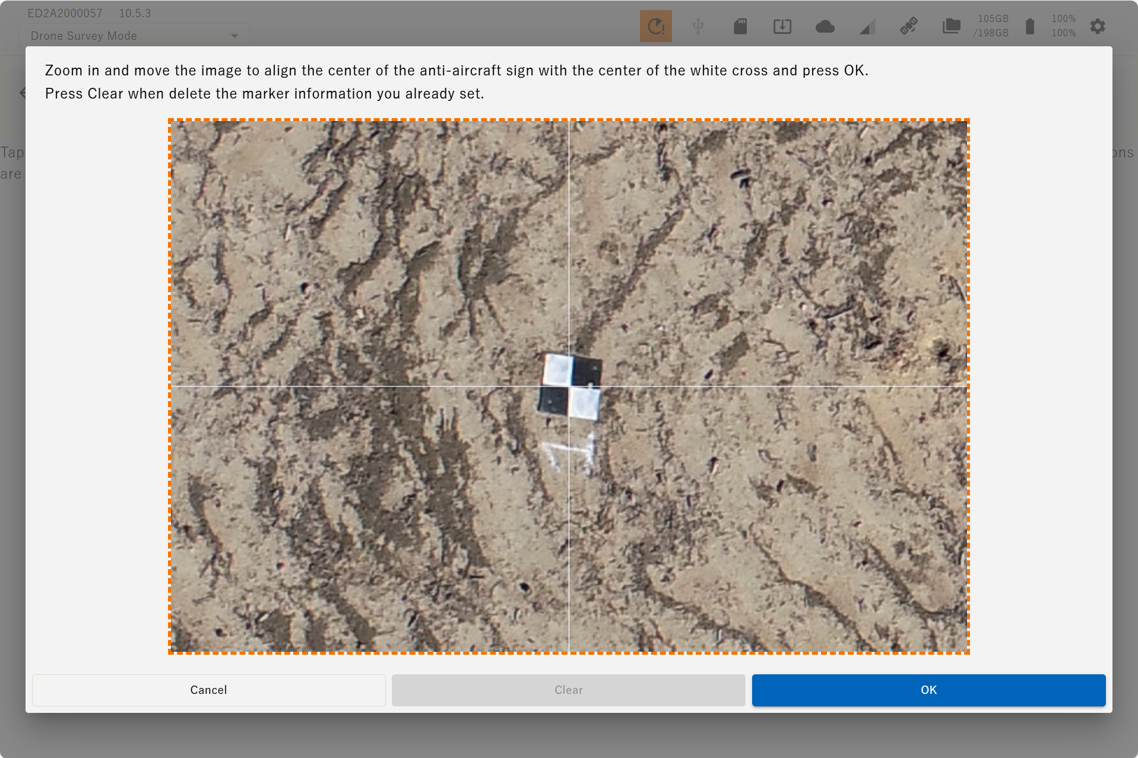1138x758 pixels.
Task: Click the Cancel button in the dialog
Action: pos(208,690)
